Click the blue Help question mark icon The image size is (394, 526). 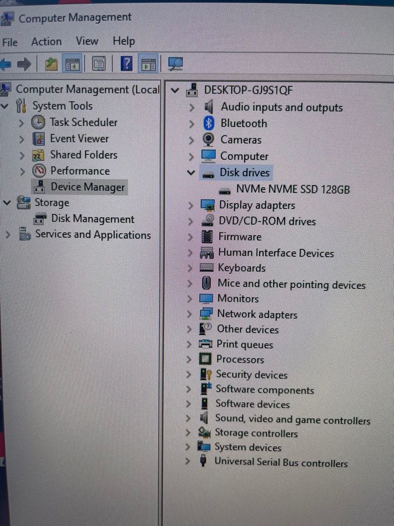pos(126,64)
